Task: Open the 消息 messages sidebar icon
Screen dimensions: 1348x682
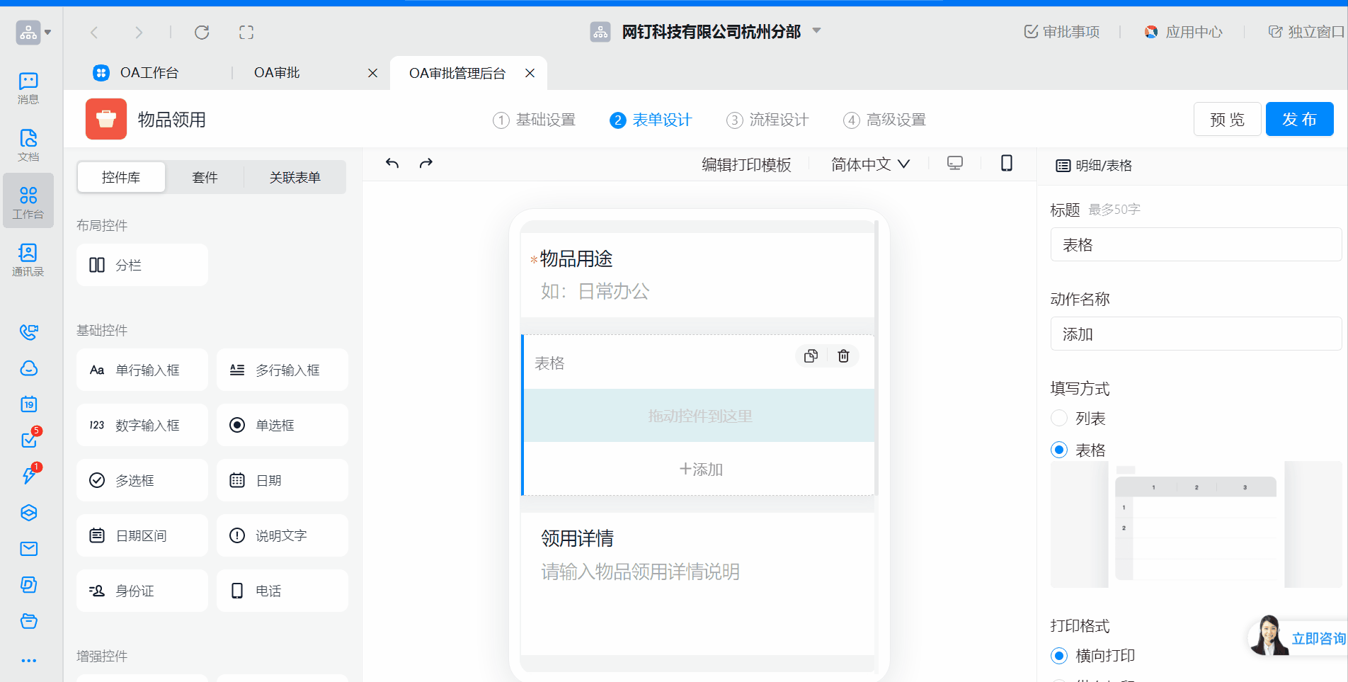Action: pyautogui.click(x=28, y=88)
